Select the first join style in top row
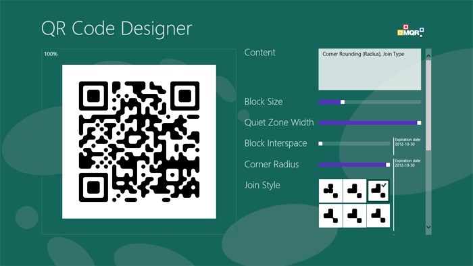The width and height of the screenshot is (473, 266). [330, 190]
